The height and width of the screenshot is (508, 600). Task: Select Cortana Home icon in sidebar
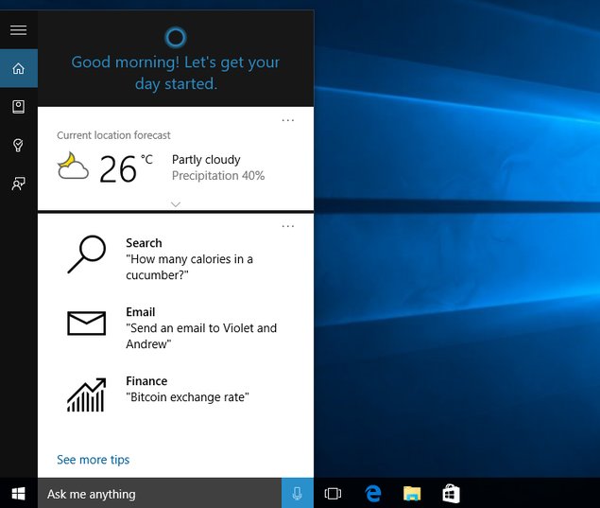tap(18, 68)
